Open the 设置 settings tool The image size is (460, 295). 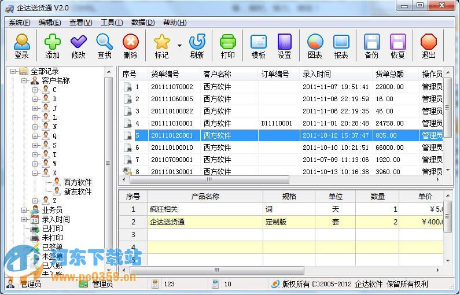(x=284, y=46)
